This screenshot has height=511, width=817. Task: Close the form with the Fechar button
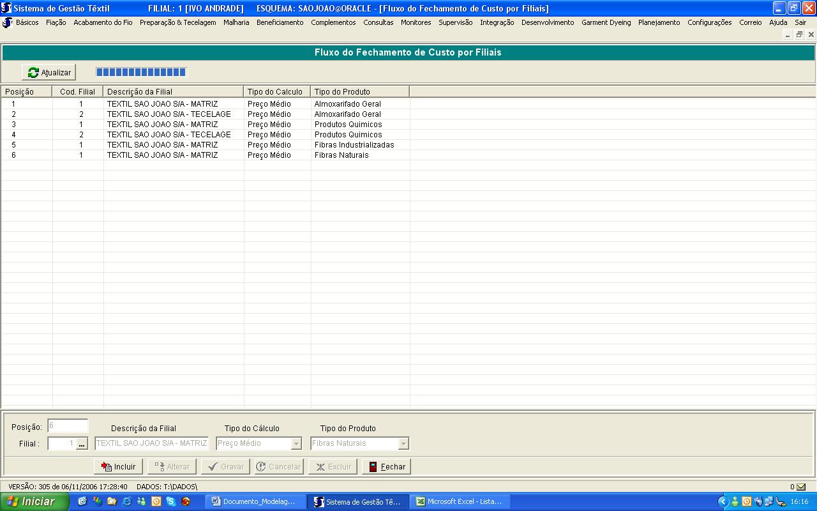386,467
